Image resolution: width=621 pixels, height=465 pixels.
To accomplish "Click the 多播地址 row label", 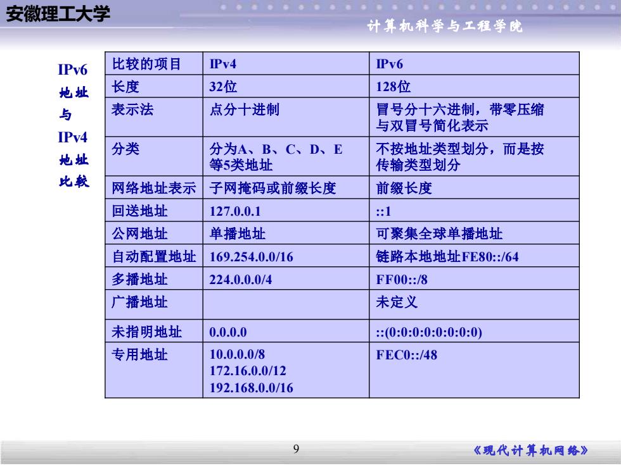I will coord(154,278).
